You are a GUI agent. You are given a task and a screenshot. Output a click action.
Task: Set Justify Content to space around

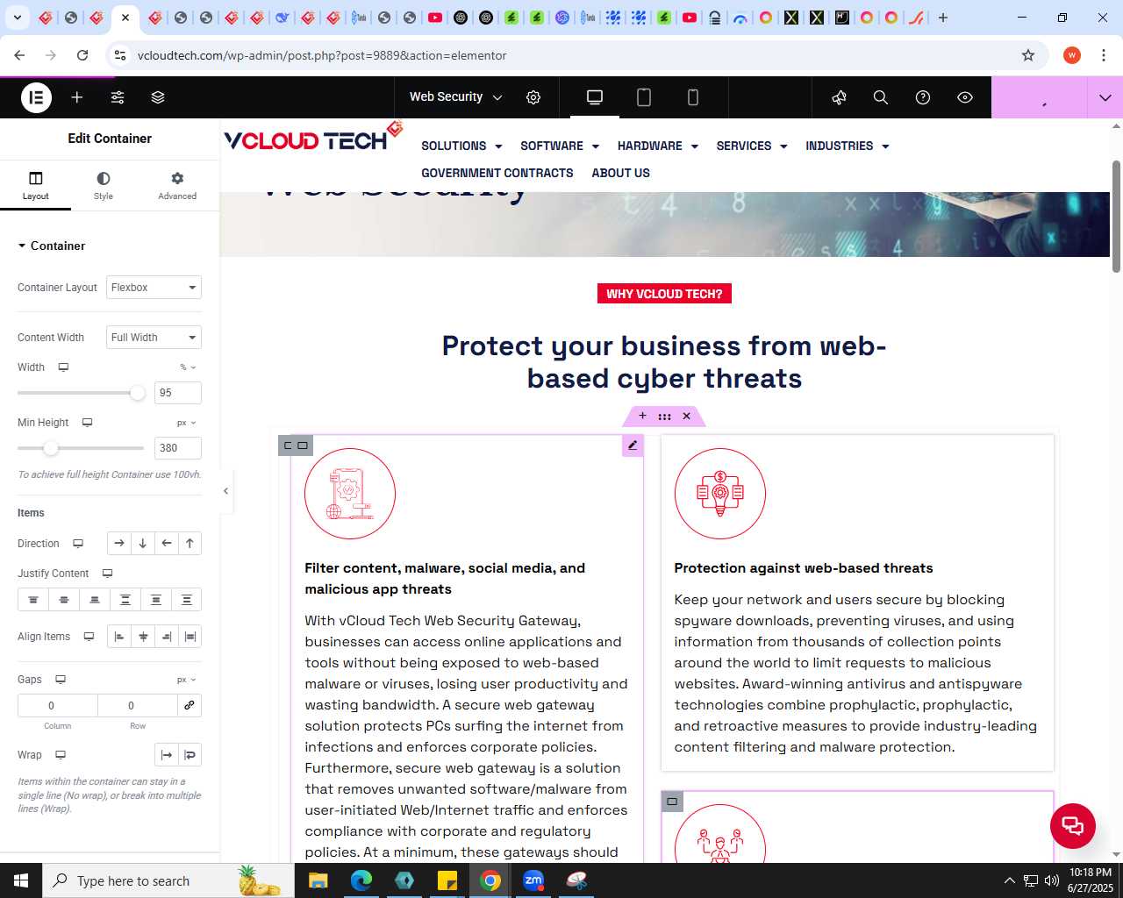(156, 600)
